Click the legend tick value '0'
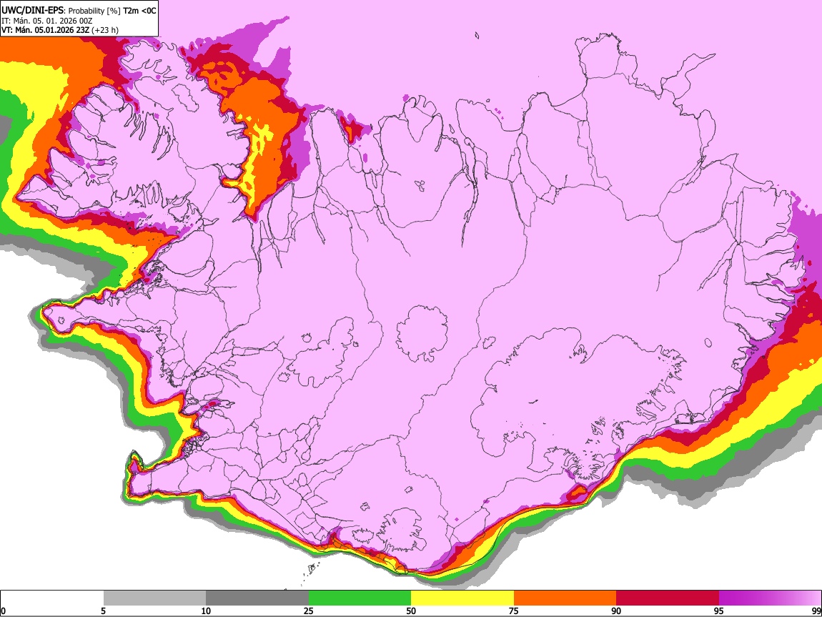The image size is (822, 617). (x=4, y=611)
